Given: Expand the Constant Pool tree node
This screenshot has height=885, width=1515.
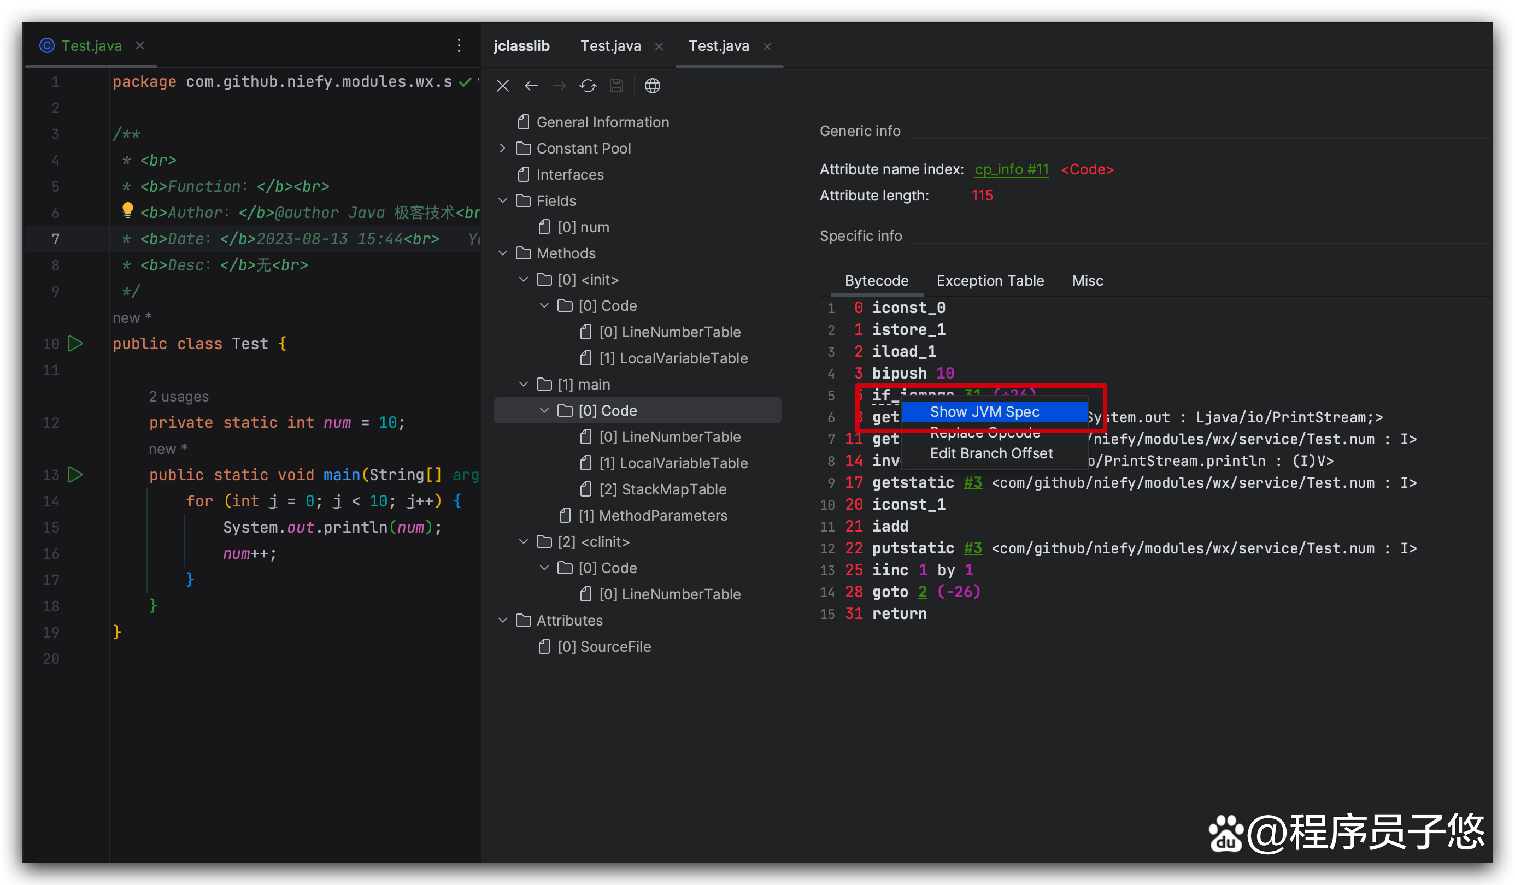Looking at the screenshot, I should point(503,149).
